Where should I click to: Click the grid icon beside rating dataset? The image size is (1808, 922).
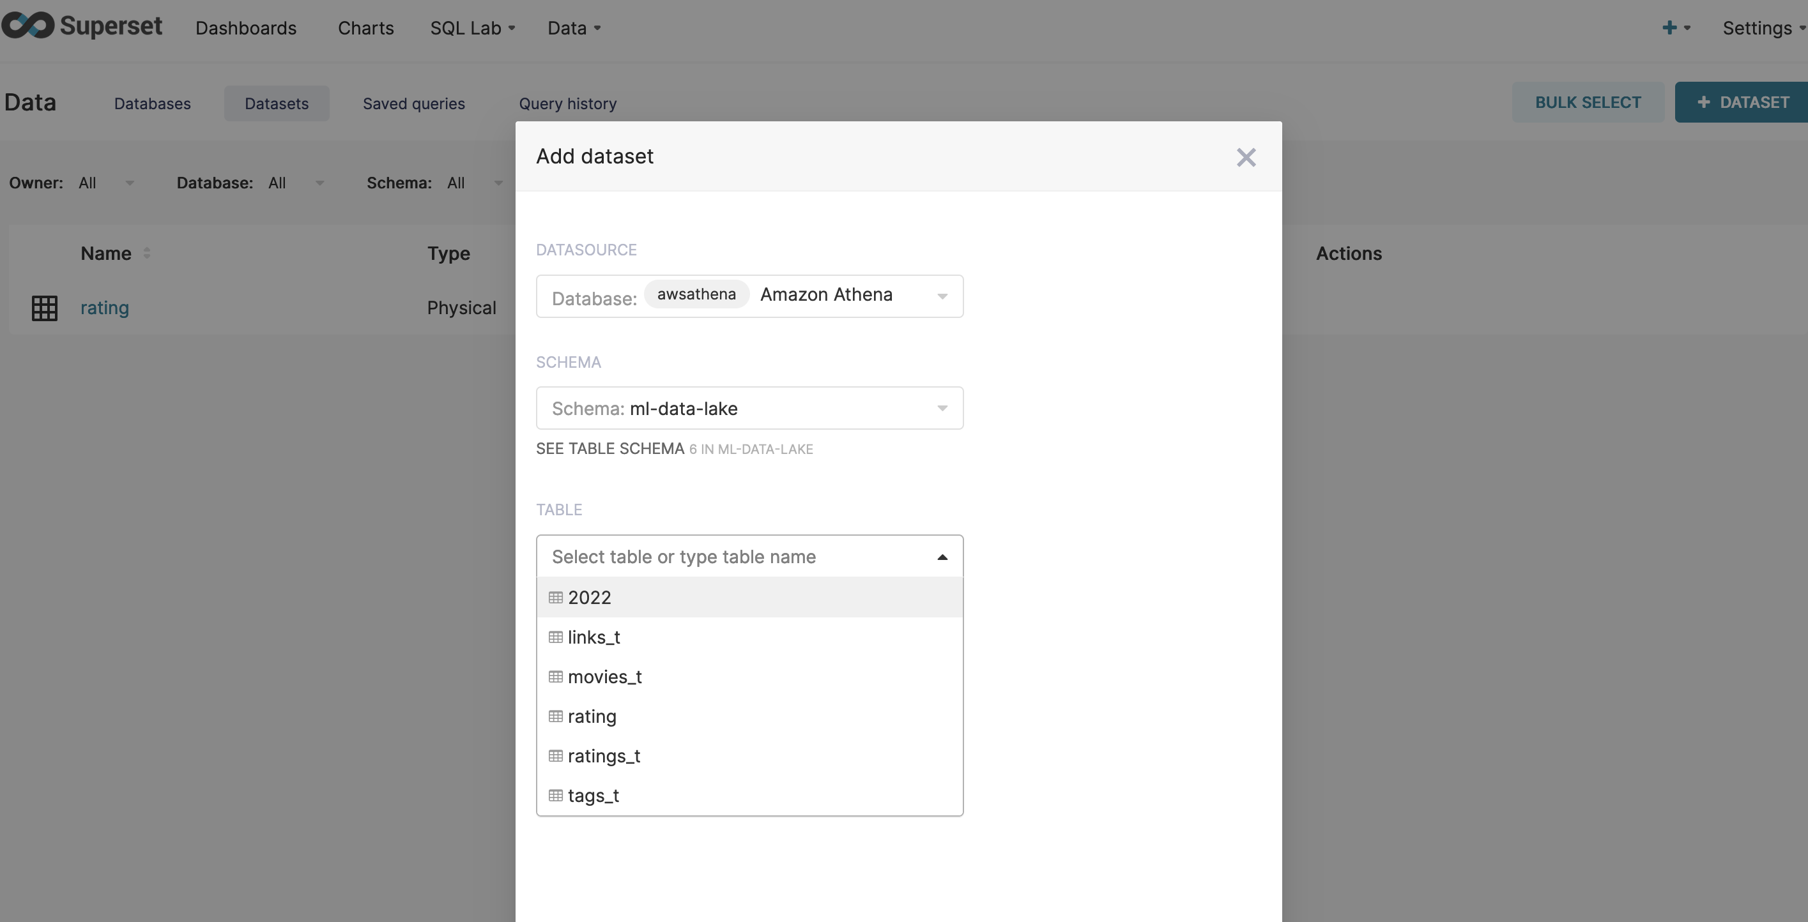44,308
